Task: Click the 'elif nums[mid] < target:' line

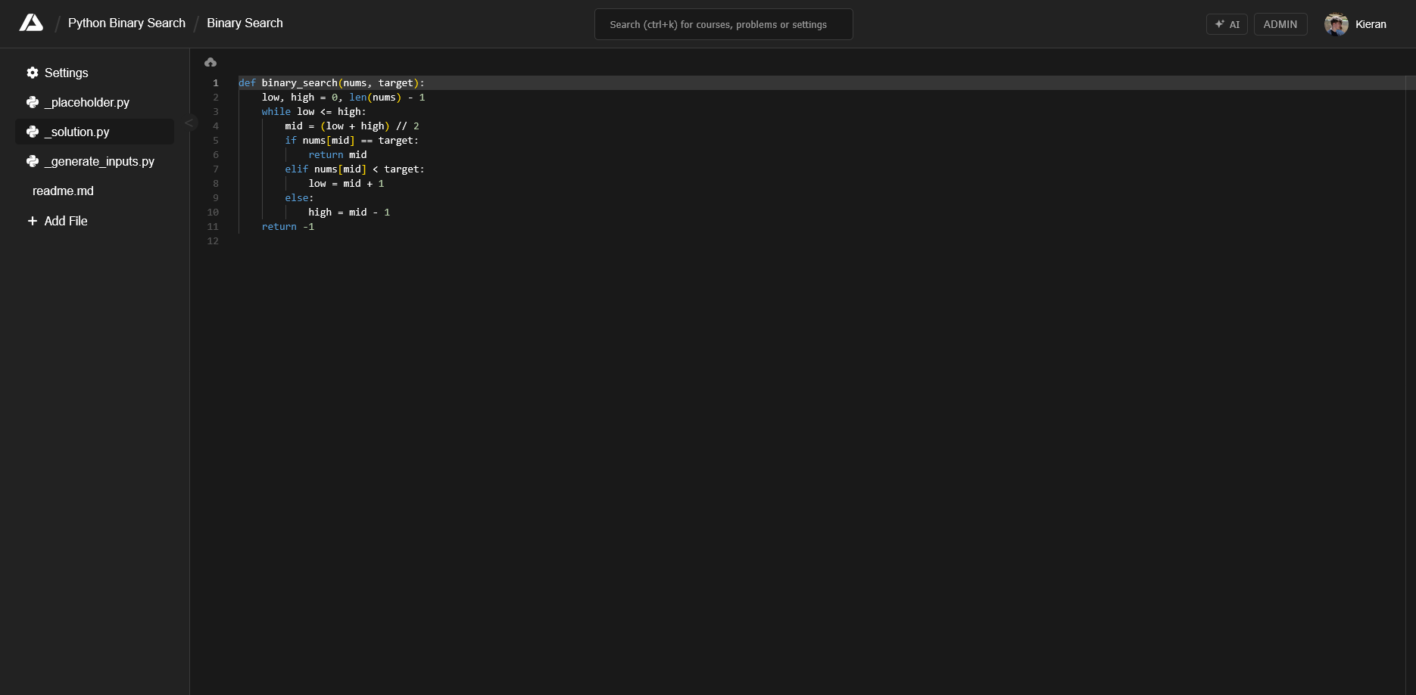Action: (x=354, y=169)
